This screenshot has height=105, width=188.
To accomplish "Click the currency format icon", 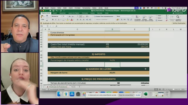I will 117,20.
